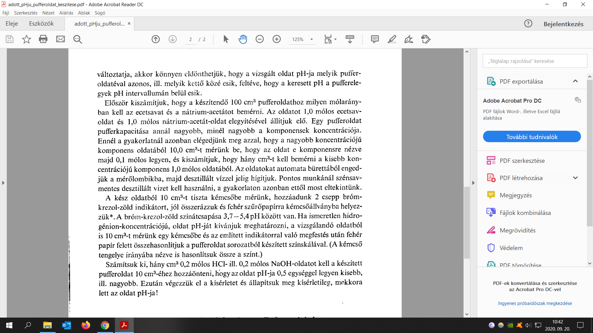This screenshot has width=593, height=333.
Task: Launch Firefox from the taskbar
Action: coord(86,325)
